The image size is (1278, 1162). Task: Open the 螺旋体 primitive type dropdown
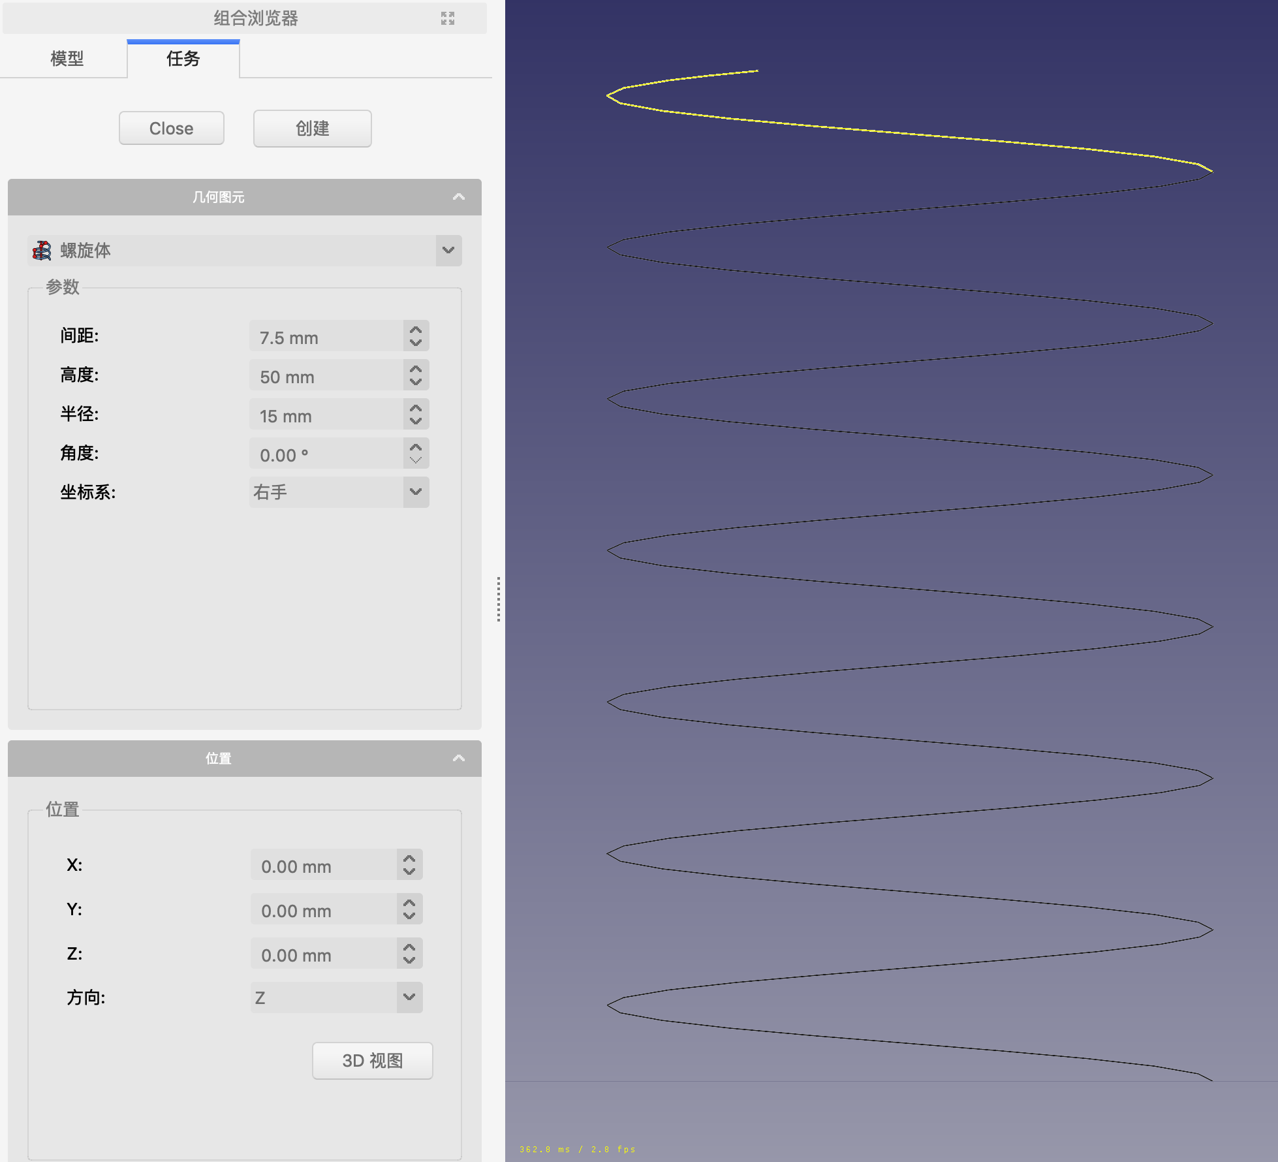(x=448, y=251)
